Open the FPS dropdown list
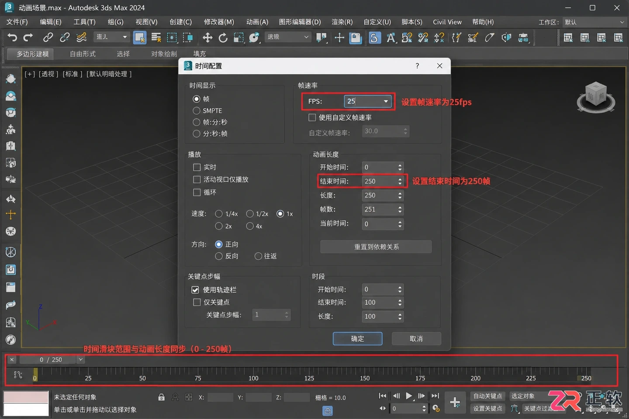 pos(386,101)
